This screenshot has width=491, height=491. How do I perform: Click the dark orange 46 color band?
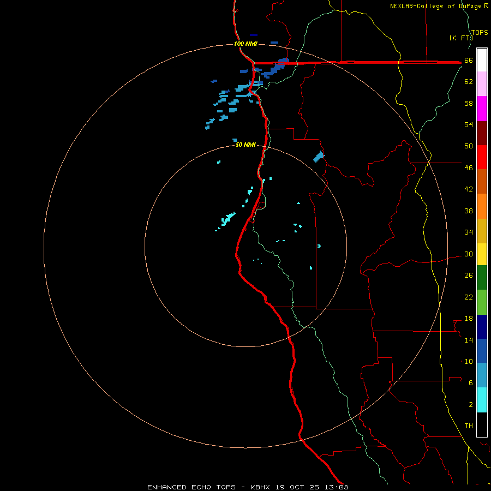(x=482, y=182)
